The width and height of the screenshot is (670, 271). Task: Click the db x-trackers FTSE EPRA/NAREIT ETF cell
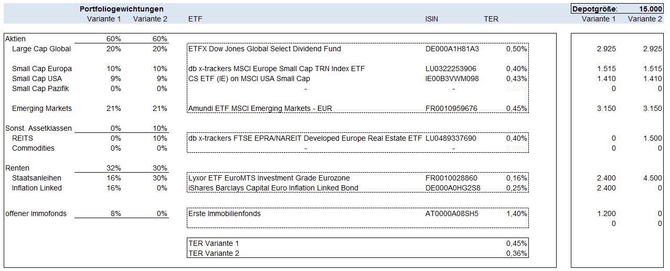(x=305, y=138)
